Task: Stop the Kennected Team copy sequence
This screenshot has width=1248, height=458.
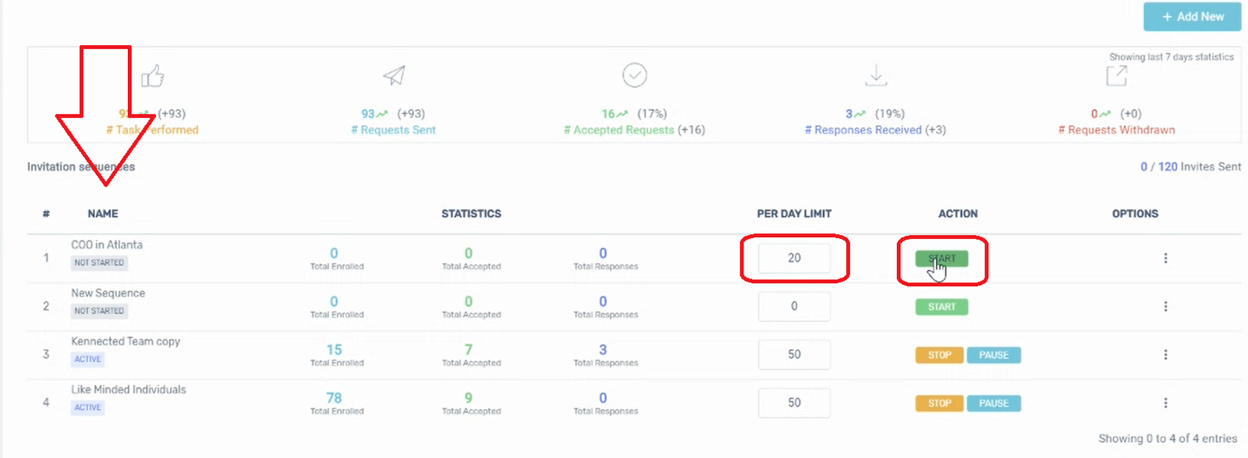Action: pos(939,355)
